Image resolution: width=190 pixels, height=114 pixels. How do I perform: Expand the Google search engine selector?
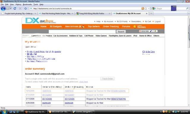pyautogui.click(x=153, y=9)
